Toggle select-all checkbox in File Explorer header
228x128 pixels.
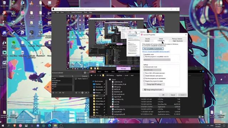(x=110, y=80)
